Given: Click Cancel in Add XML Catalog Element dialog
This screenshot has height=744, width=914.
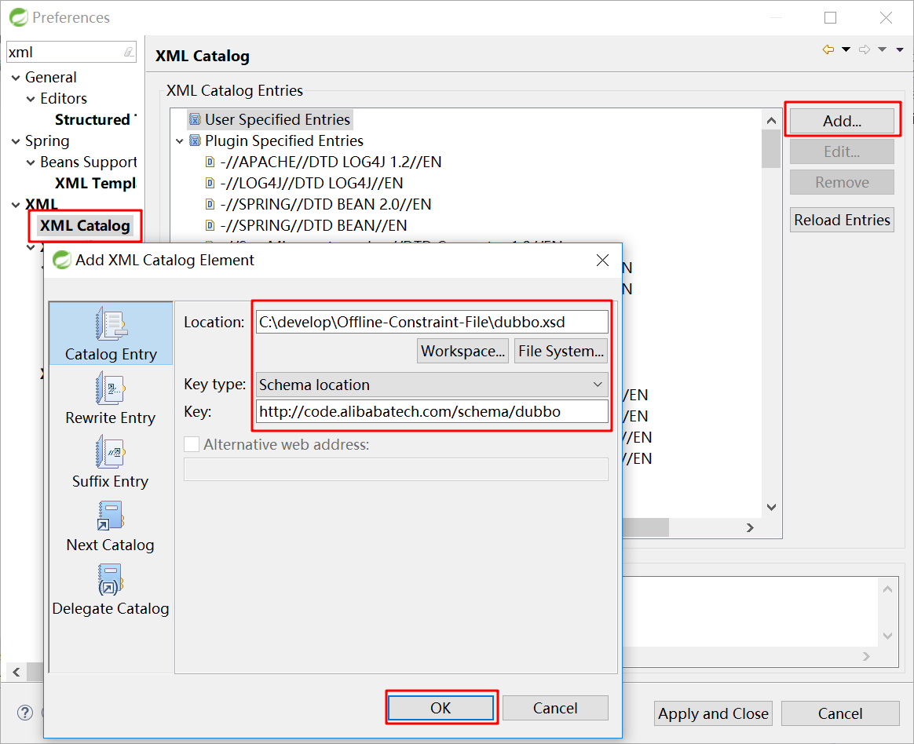Looking at the screenshot, I should coord(555,708).
